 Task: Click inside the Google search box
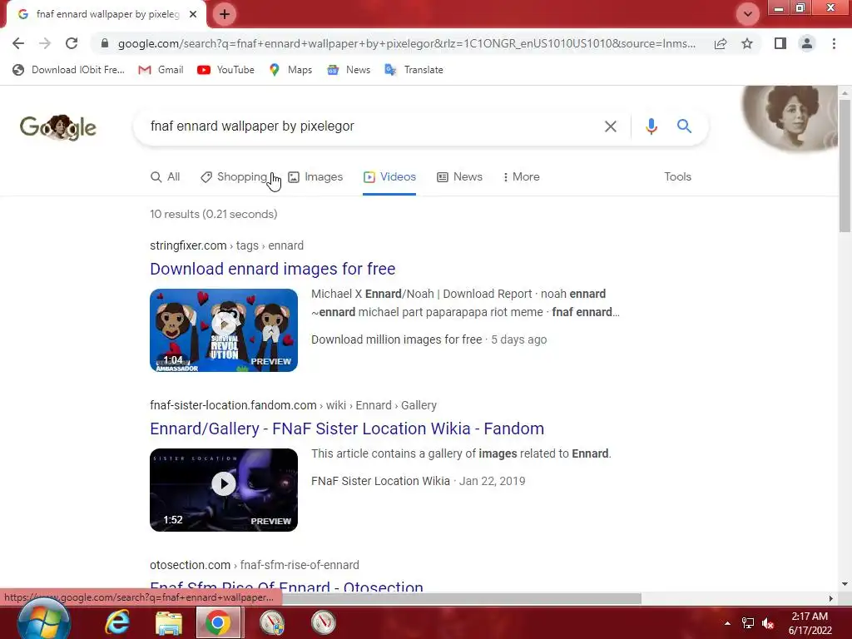(369, 126)
